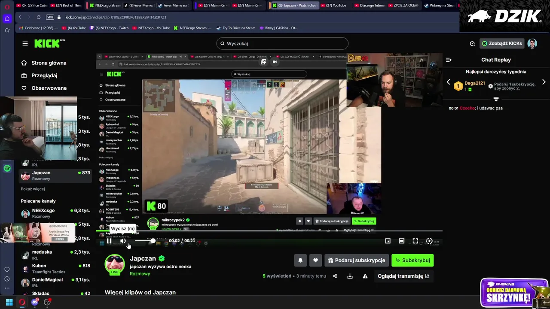
Task: Click Oglądaj transmisję link
Action: (403, 276)
